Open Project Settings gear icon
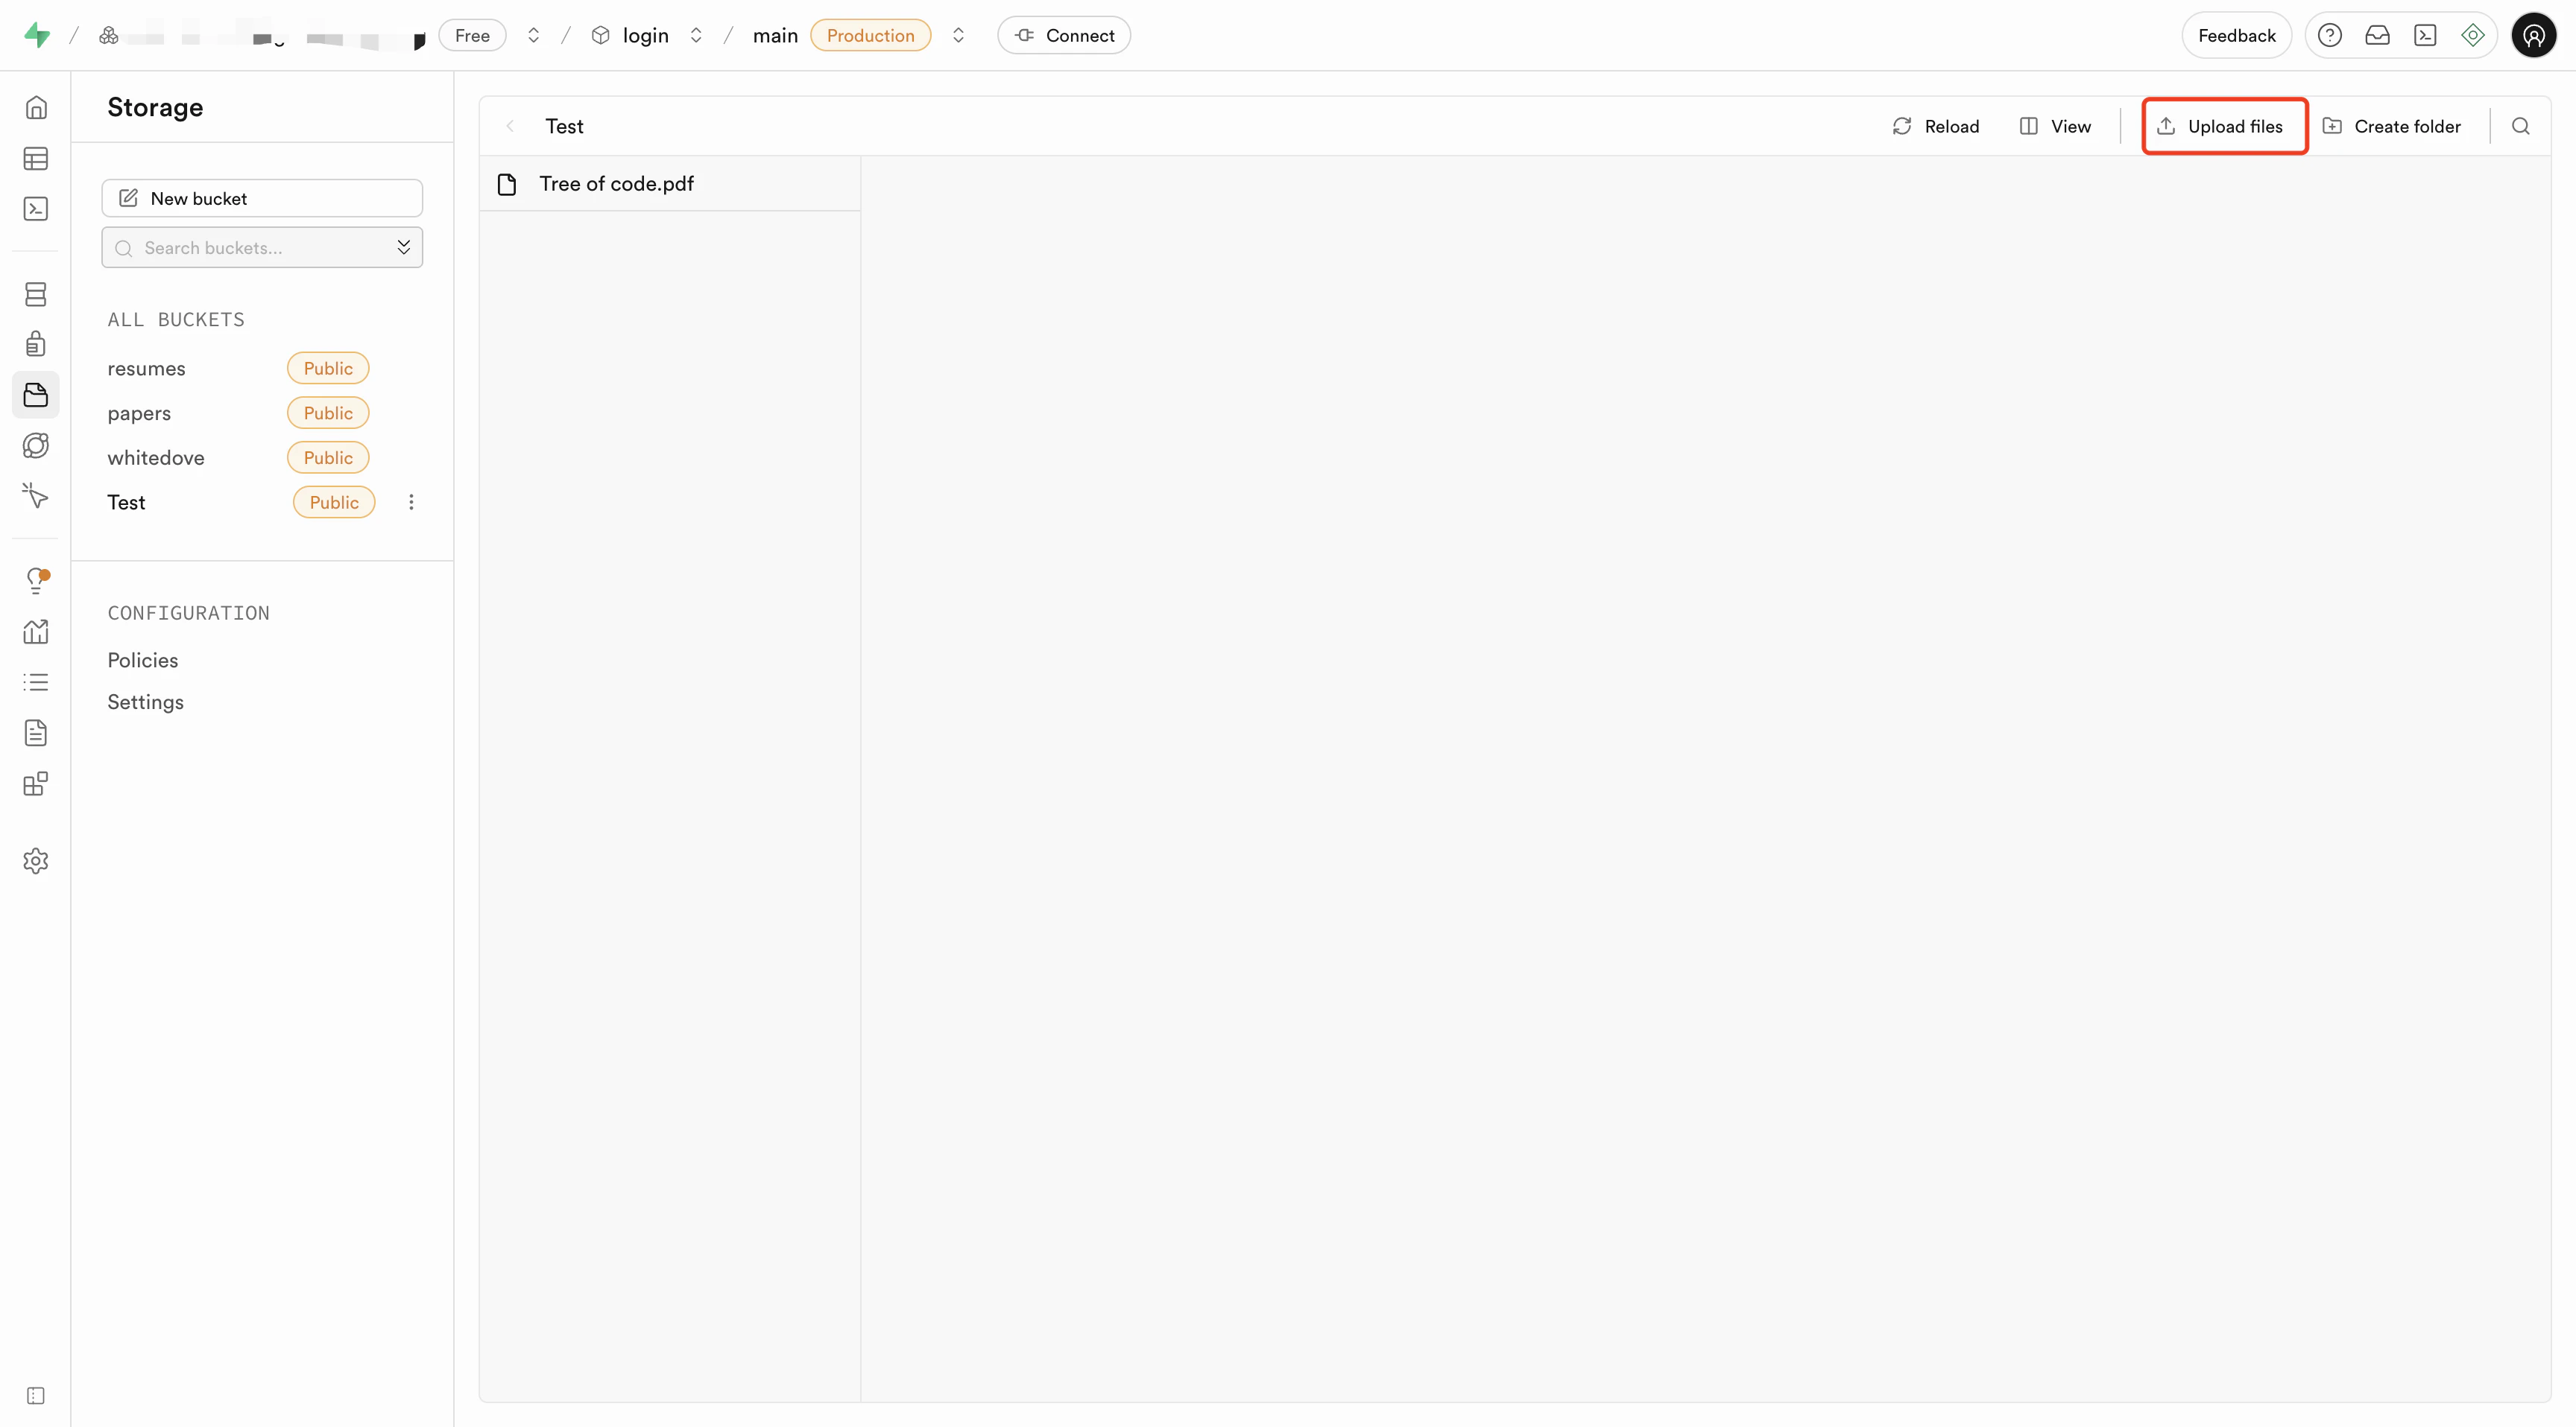This screenshot has height=1427, width=2576. click(x=36, y=860)
